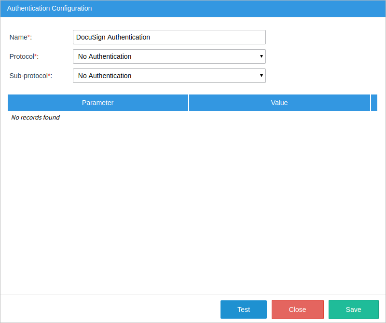Click the red asterisk beside Sub-protocol
Viewport: 386px width, 323px height.
(49, 75)
